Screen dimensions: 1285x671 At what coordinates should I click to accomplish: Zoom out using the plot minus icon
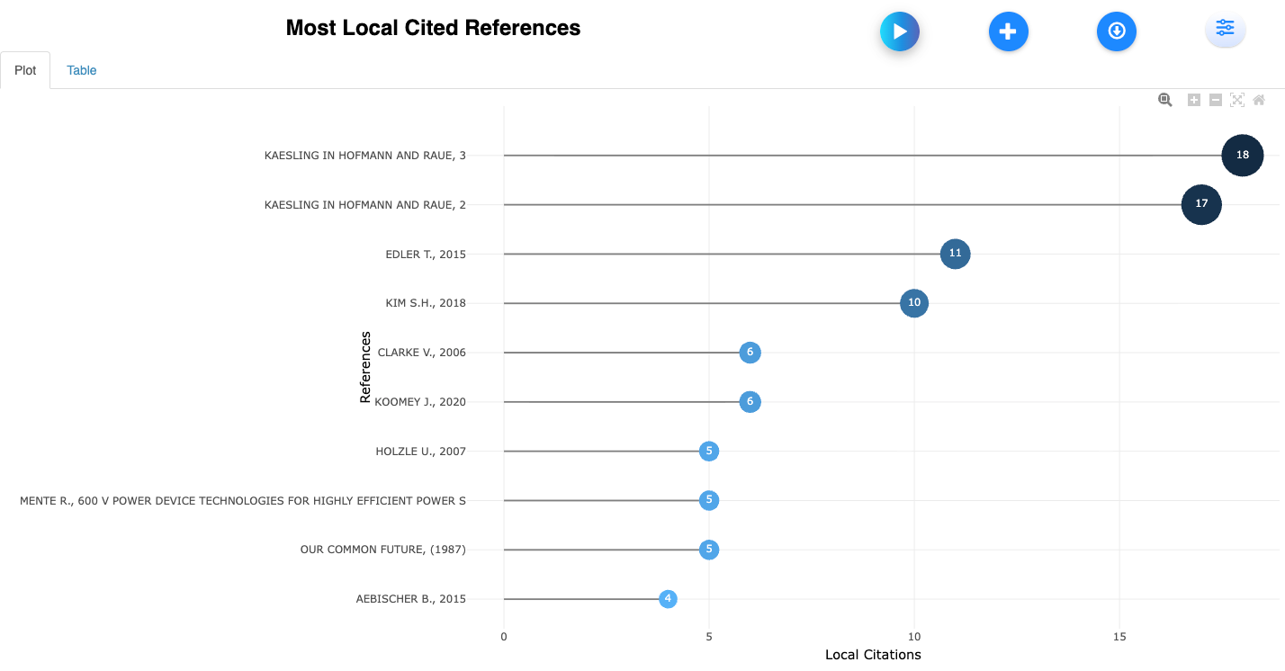point(1215,100)
